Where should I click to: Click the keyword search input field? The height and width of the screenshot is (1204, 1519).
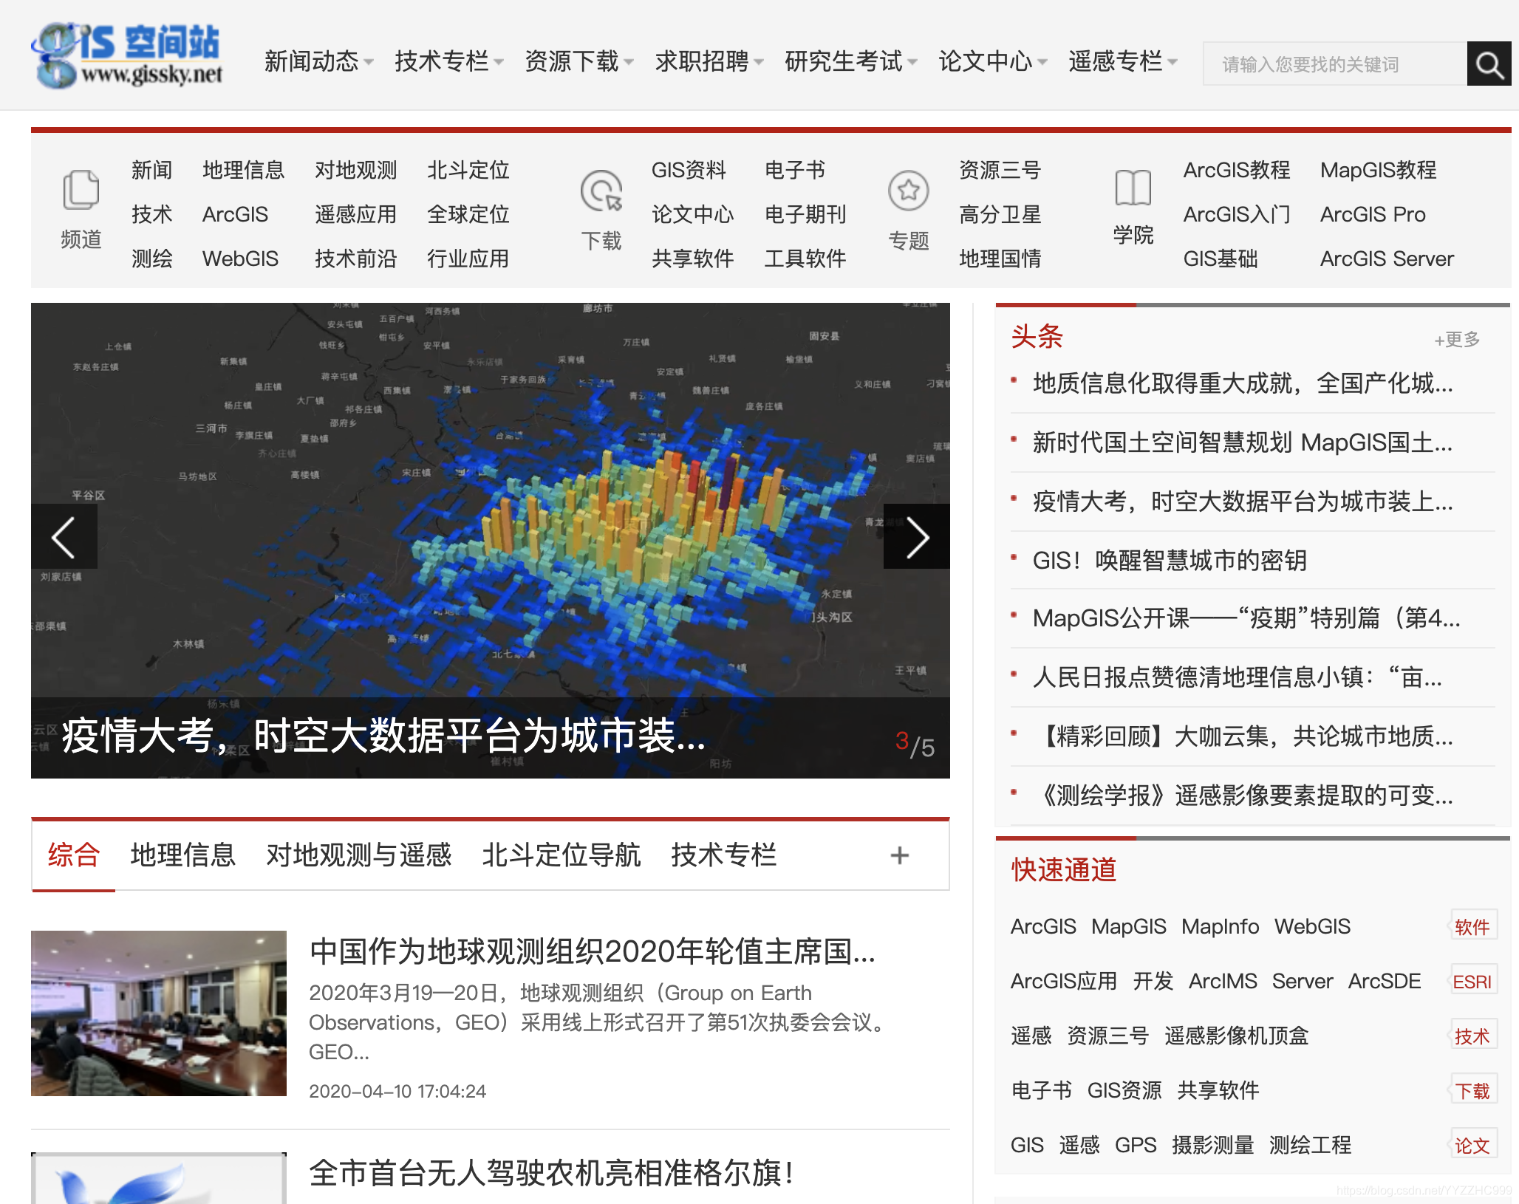coord(1334,64)
